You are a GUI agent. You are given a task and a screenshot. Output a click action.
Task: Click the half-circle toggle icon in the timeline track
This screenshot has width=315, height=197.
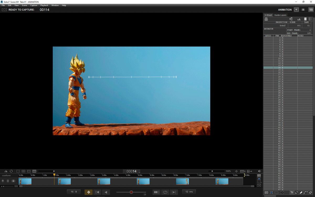[x=3, y=181]
